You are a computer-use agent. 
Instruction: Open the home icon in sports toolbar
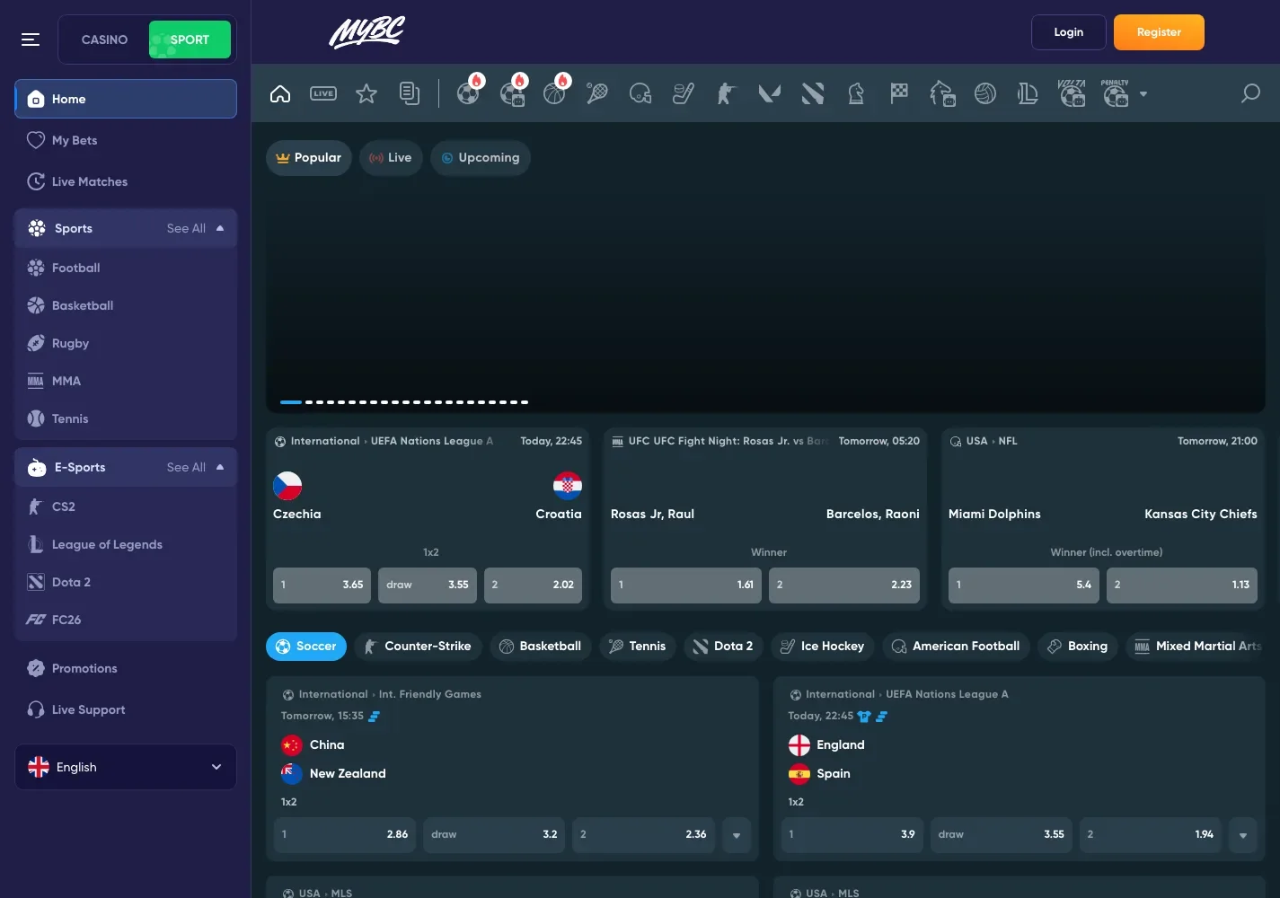pos(280,93)
